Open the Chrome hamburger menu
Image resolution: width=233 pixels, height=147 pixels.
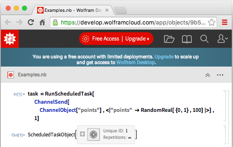[224, 22]
